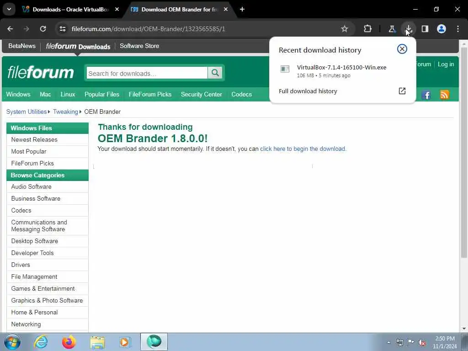Launch Firefox from the taskbar
This screenshot has height=351, width=468.
(x=69, y=342)
